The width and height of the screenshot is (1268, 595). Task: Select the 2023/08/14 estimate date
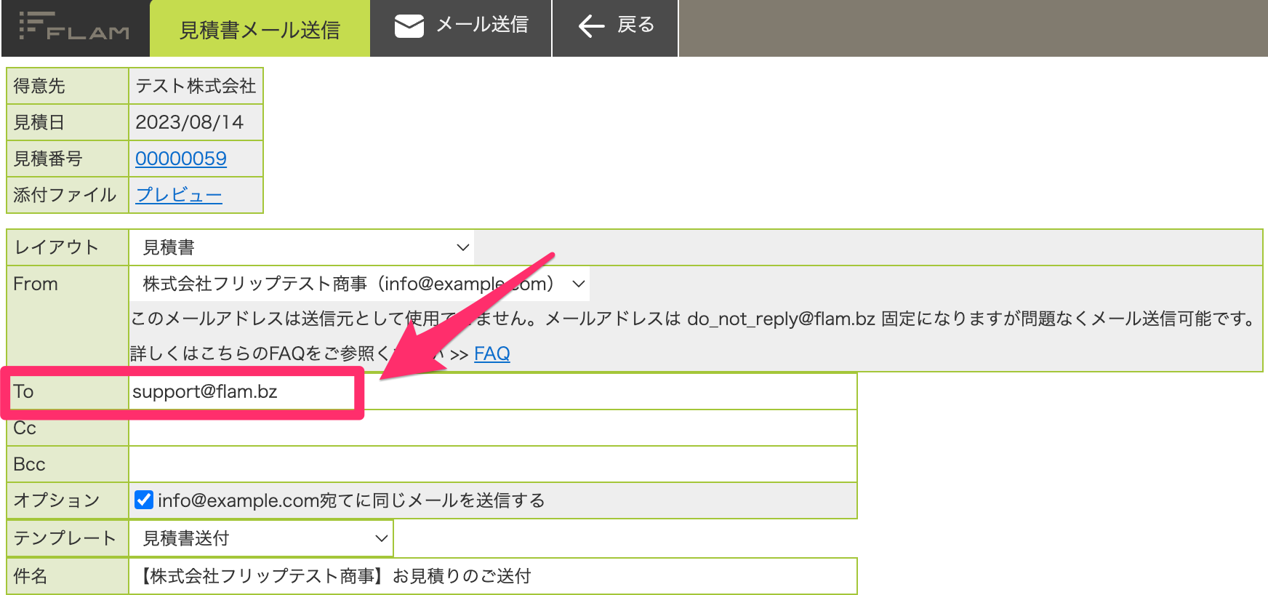coord(190,122)
